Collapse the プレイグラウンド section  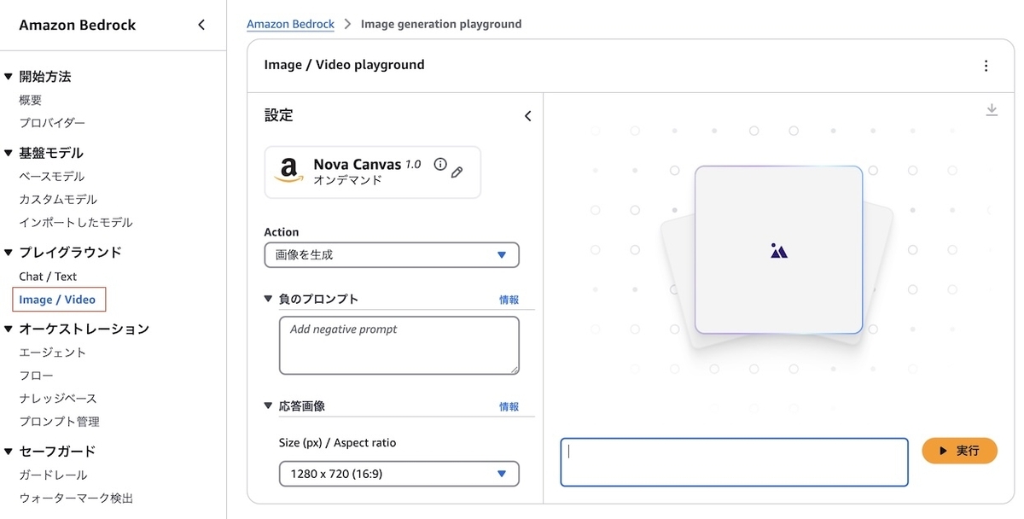[x=9, y=253]
